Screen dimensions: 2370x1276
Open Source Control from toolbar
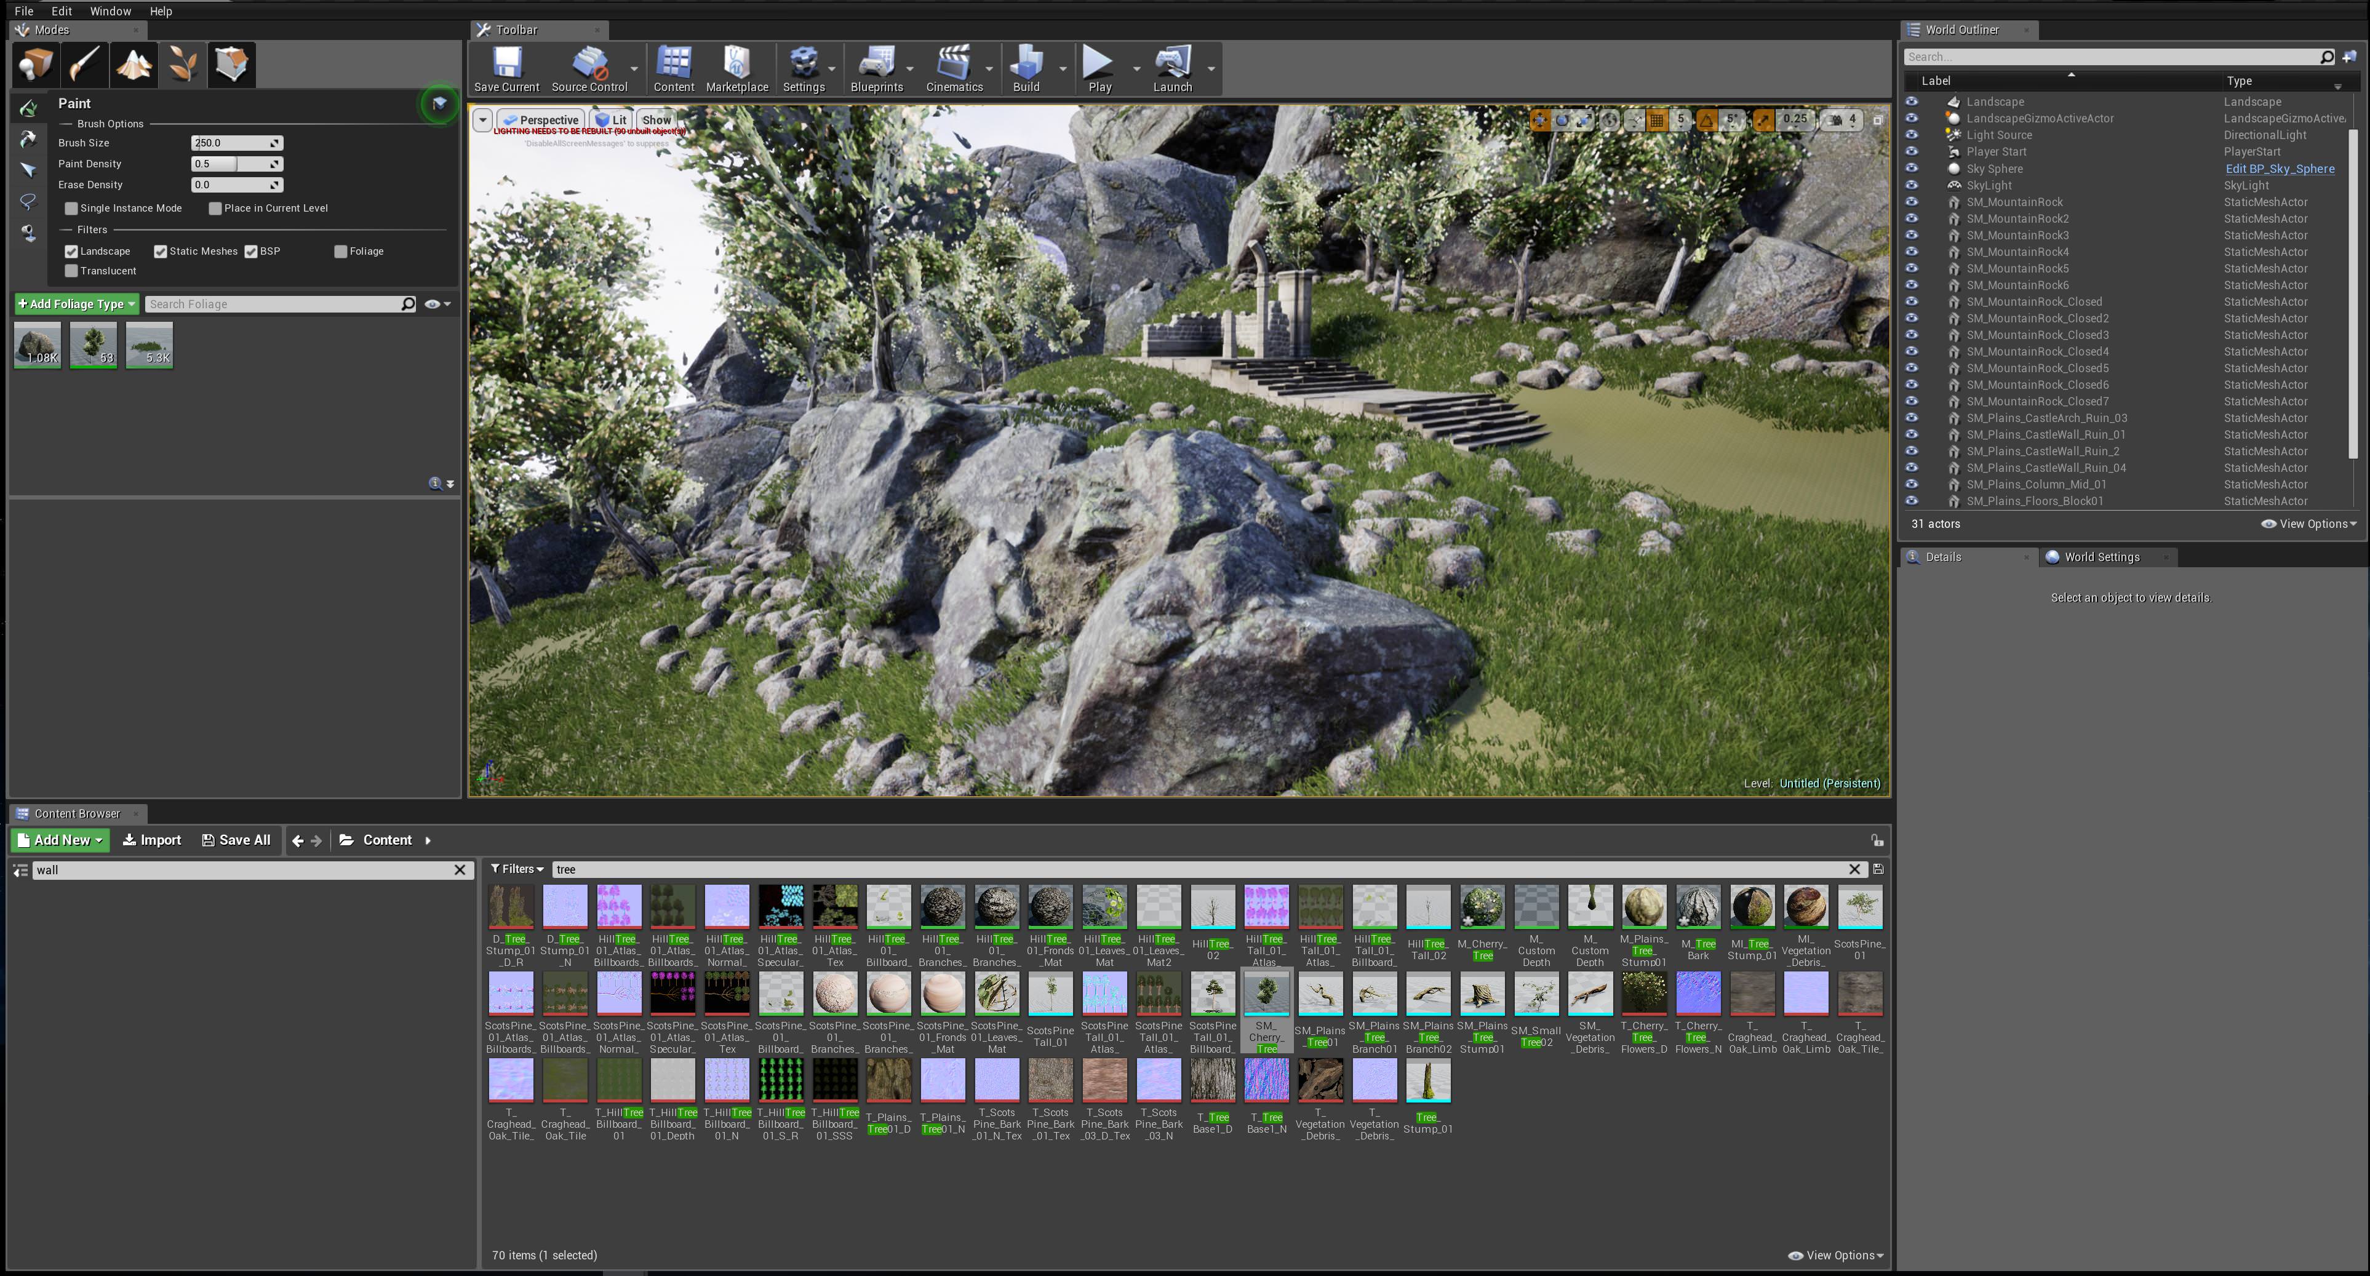589,69
